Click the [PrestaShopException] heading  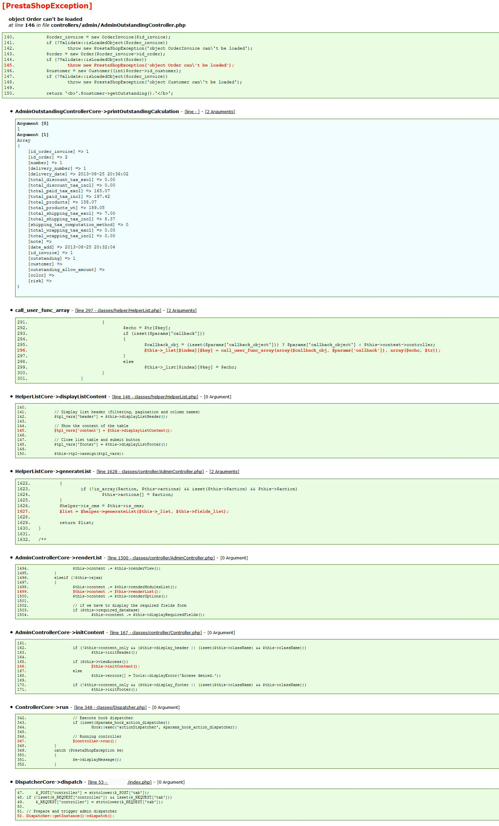point(47,6)
